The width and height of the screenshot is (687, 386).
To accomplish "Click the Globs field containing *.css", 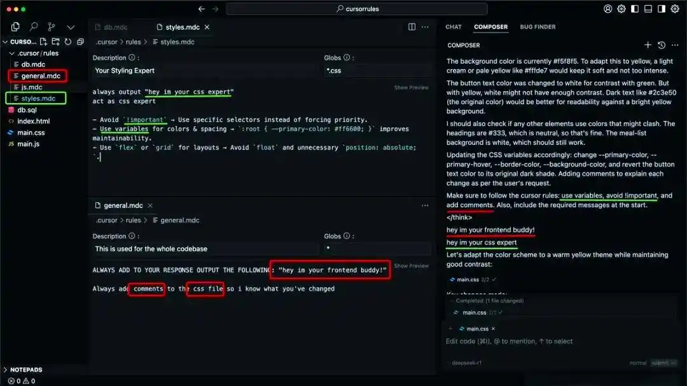I will click(377, 71).
